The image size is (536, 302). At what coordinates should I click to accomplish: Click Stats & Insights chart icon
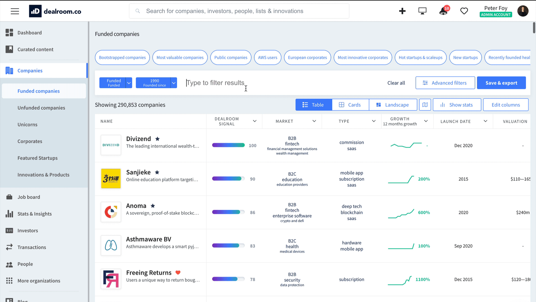point(9,214)
